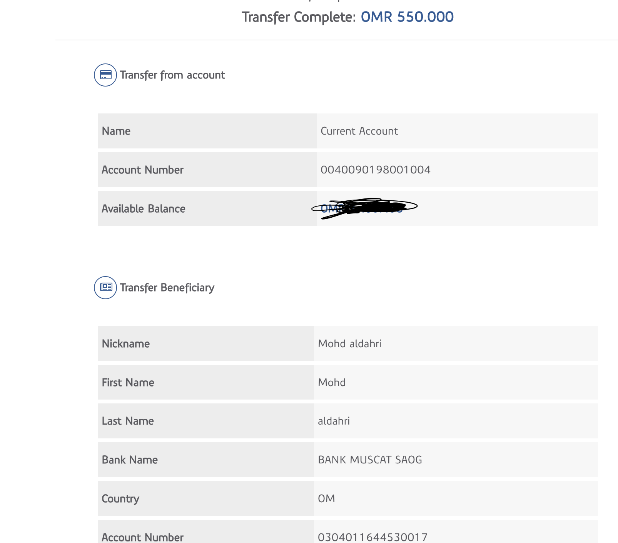
Task: Click the Country row label
Action: pos(120,499)
